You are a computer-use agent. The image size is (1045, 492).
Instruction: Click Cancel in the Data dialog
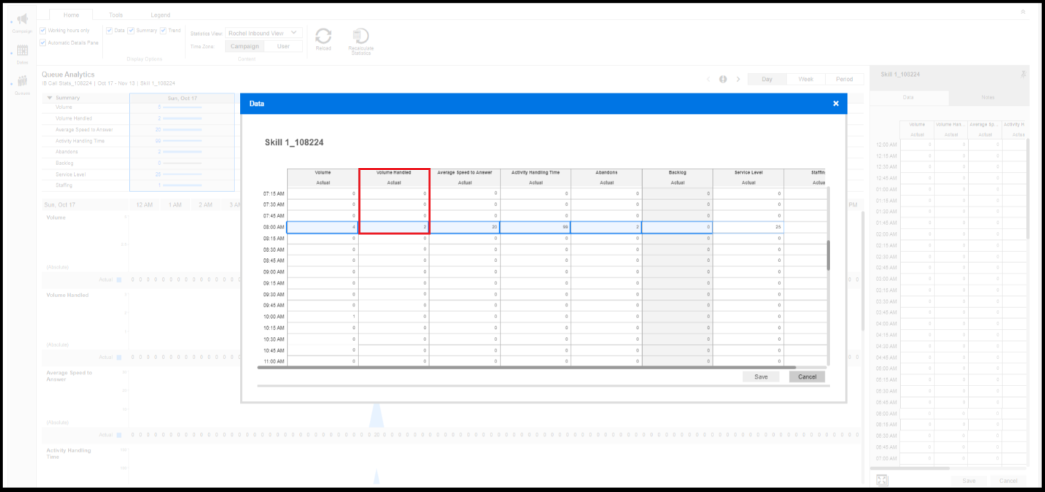[807, 377]
